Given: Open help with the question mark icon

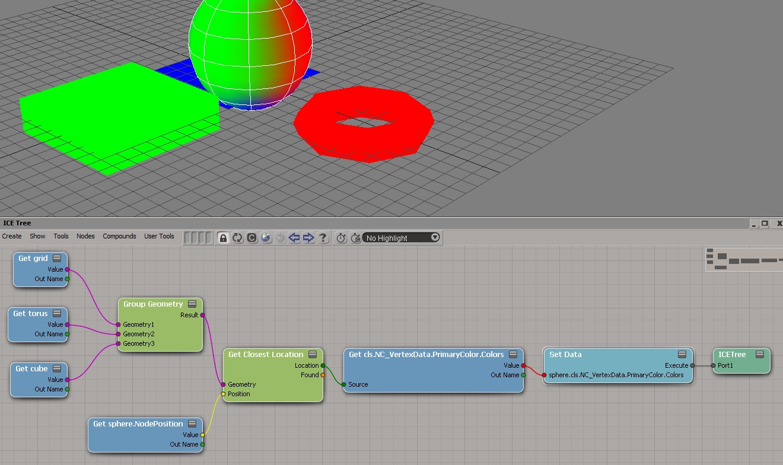Looking at the screenshot, I should click(x=323, y=238).
